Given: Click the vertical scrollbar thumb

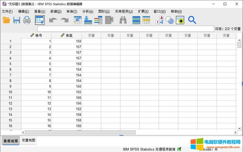Looking at the screenshot, I should [x=239, y=45].
